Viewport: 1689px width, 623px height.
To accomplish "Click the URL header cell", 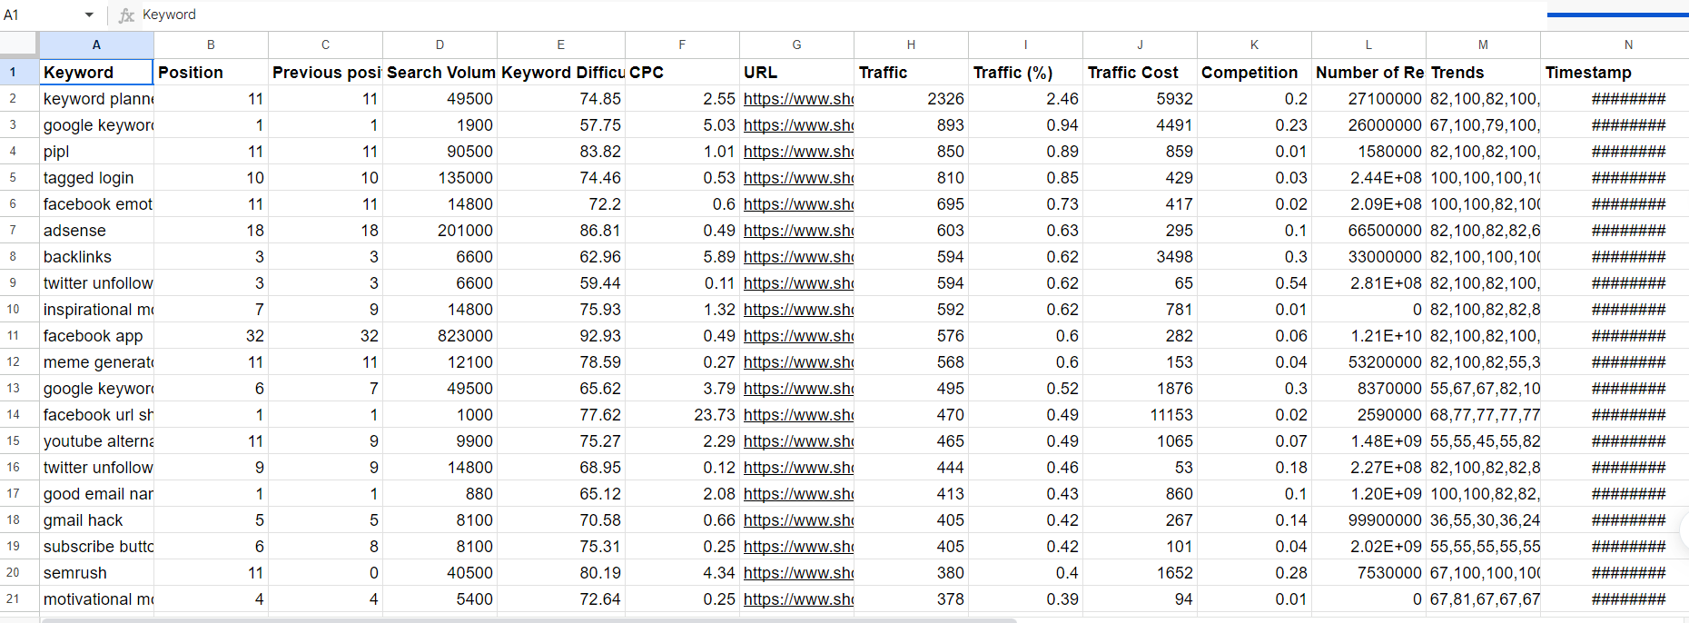I will coord(796,72).
